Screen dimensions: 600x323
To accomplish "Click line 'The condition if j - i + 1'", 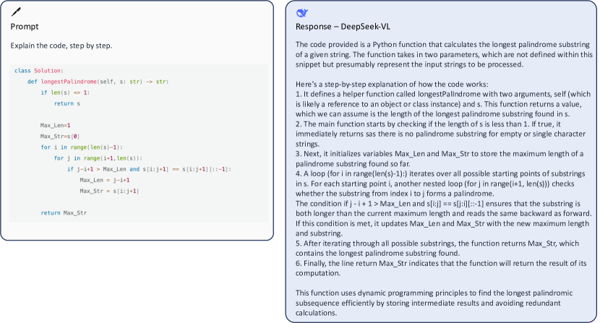I will [x=444, y=218].
